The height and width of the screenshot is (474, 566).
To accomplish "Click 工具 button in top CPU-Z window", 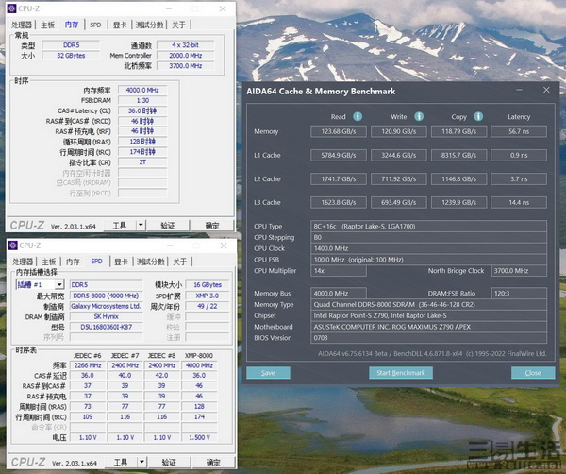I will tap(120, 226).
